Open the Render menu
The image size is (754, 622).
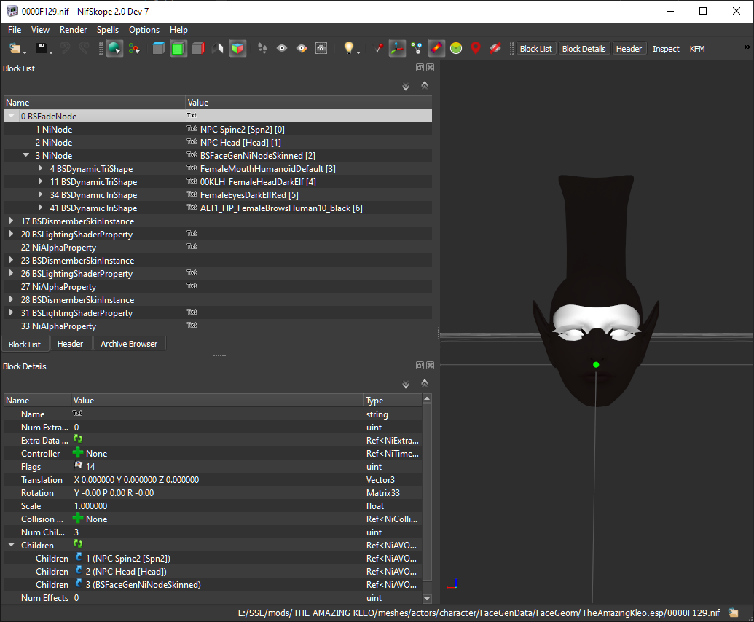tap(73, 30)
